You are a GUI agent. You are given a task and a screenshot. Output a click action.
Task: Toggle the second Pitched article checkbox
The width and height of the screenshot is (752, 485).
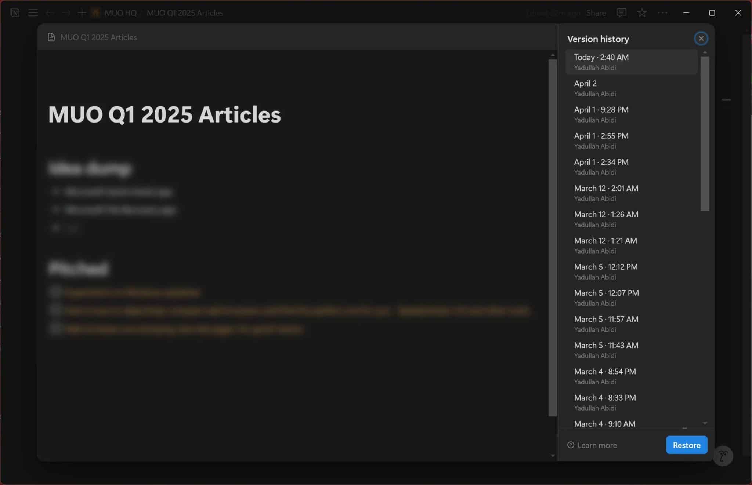pos(55,310)
